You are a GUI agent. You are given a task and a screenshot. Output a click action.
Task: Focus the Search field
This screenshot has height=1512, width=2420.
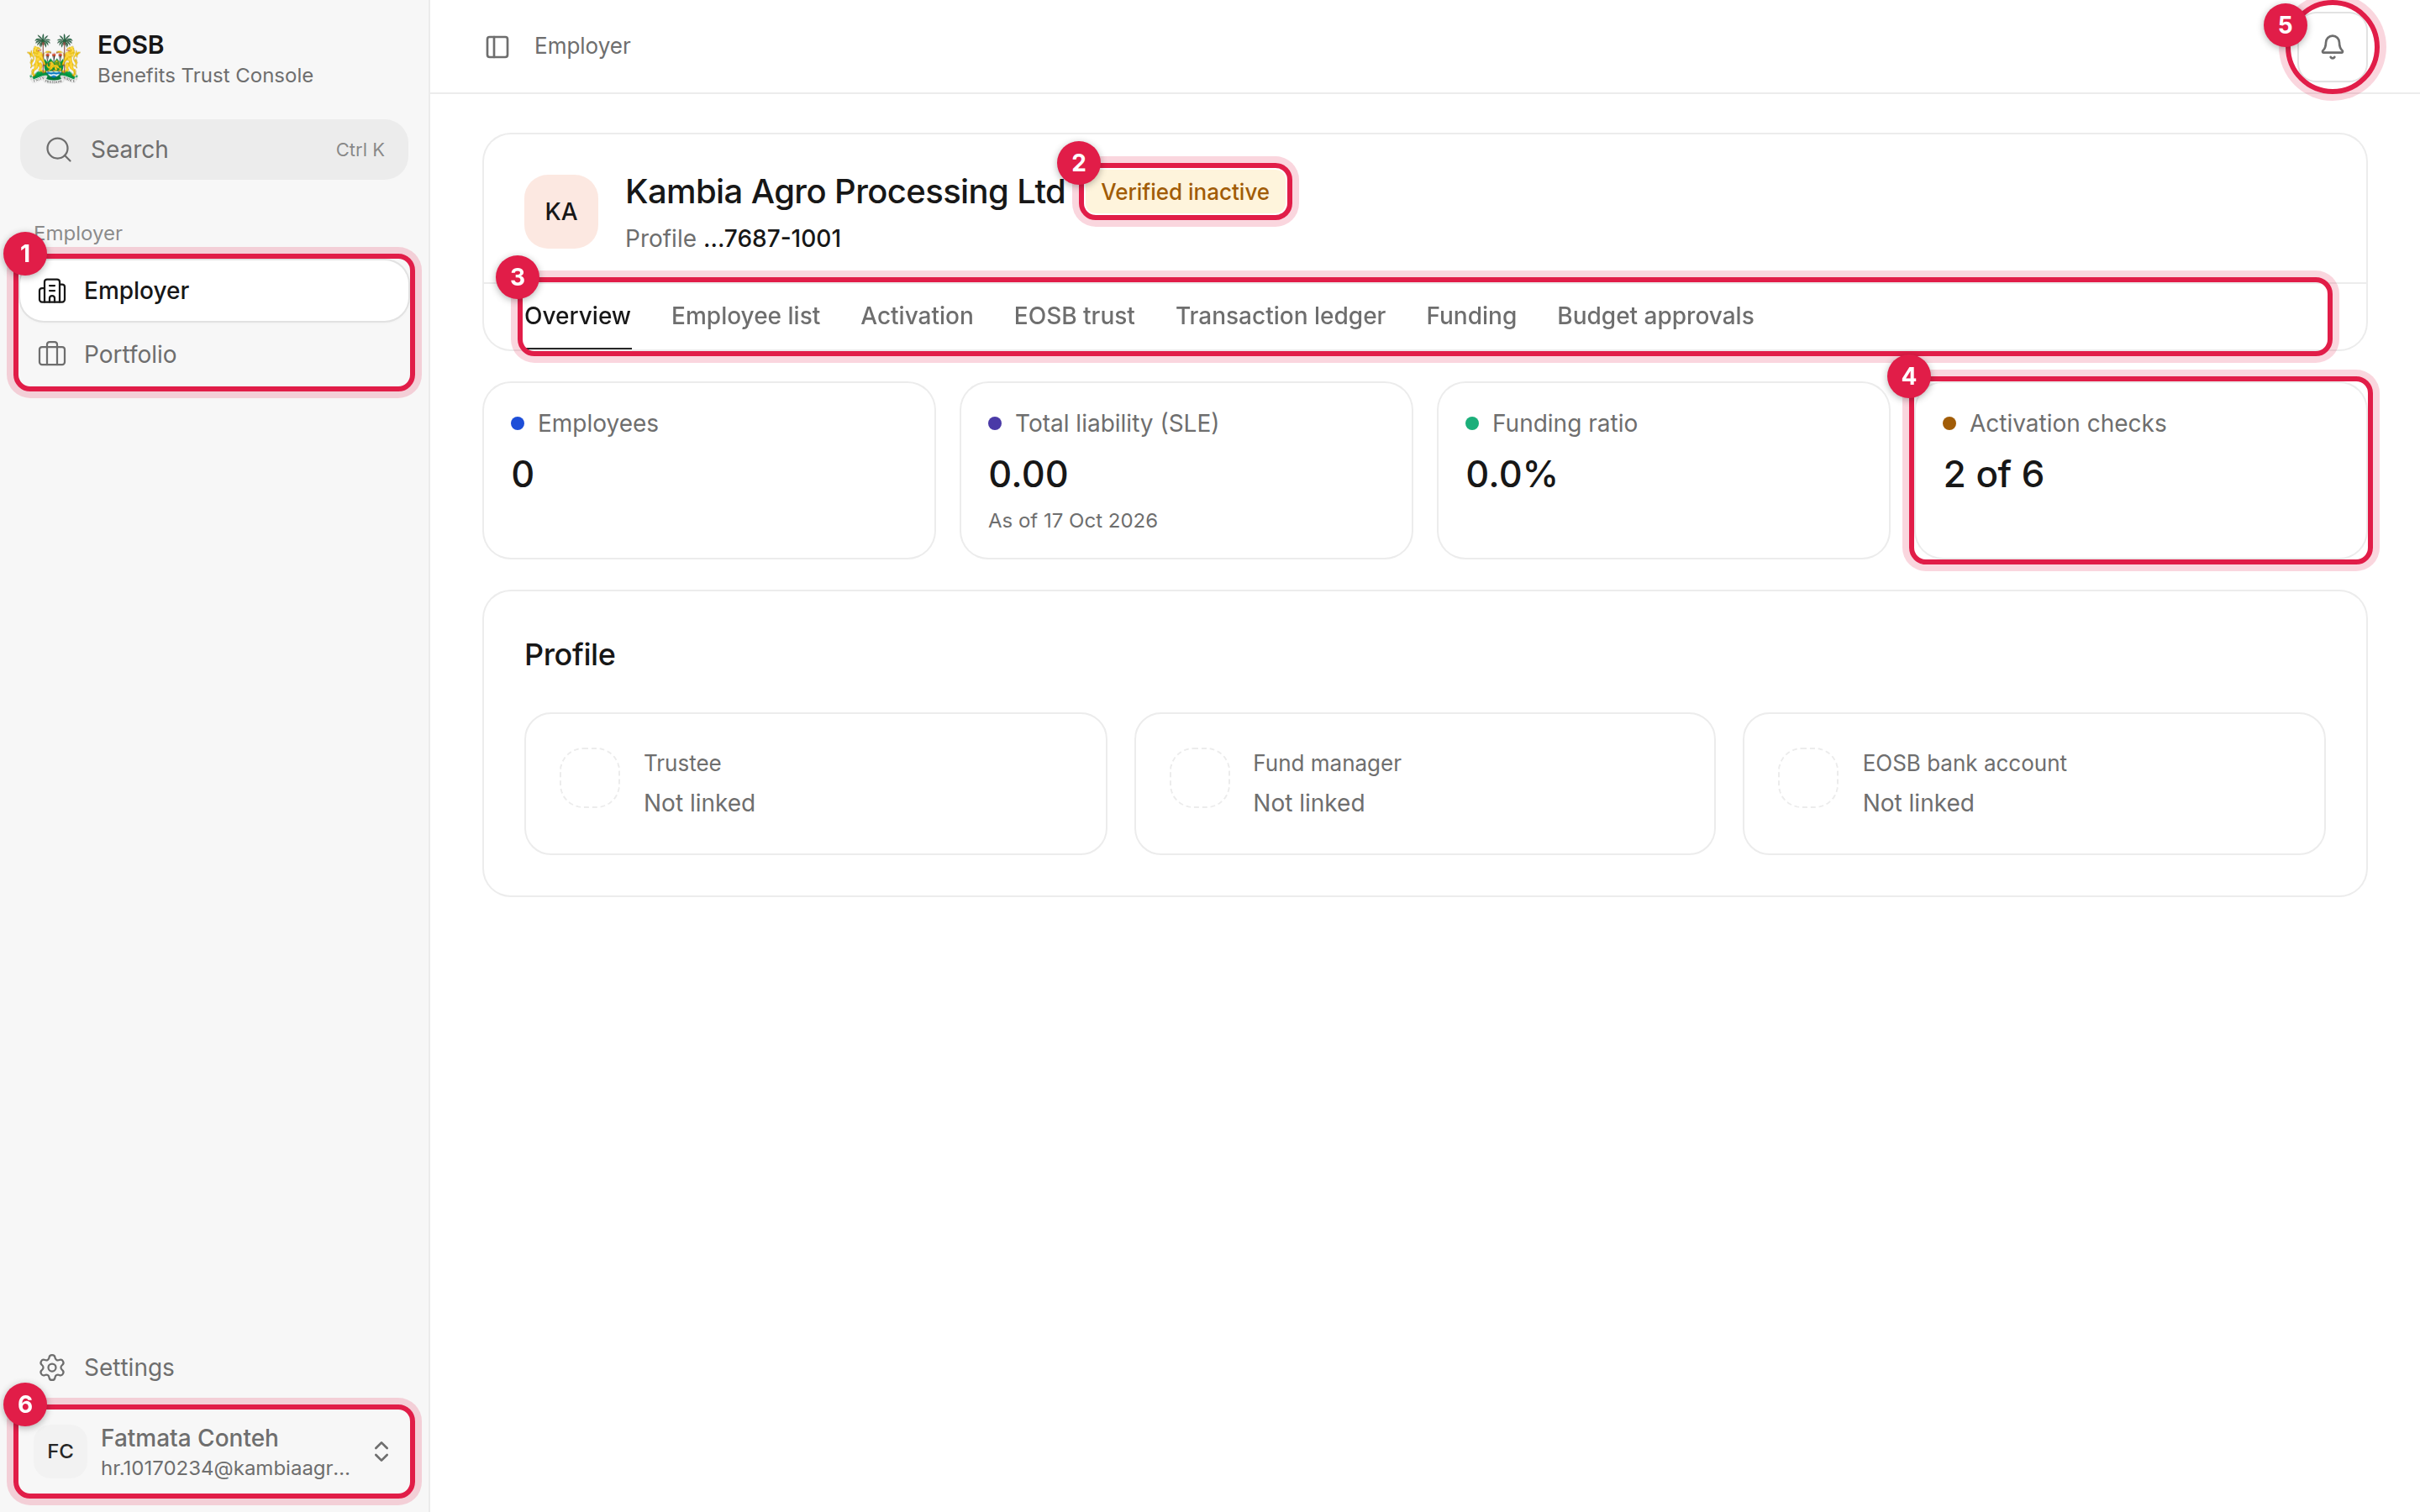pyautogui.click(x=214, y=150)
